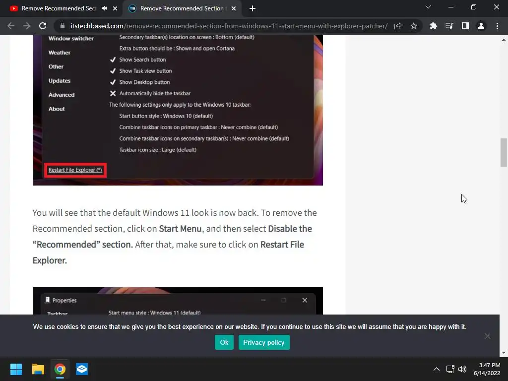
Task: View site security lock info
Action: click(63, 26)
